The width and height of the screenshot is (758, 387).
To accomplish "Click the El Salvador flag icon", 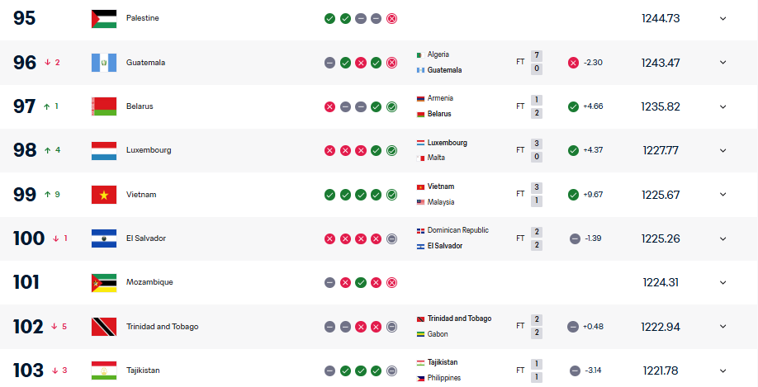I will click(103, 238).
